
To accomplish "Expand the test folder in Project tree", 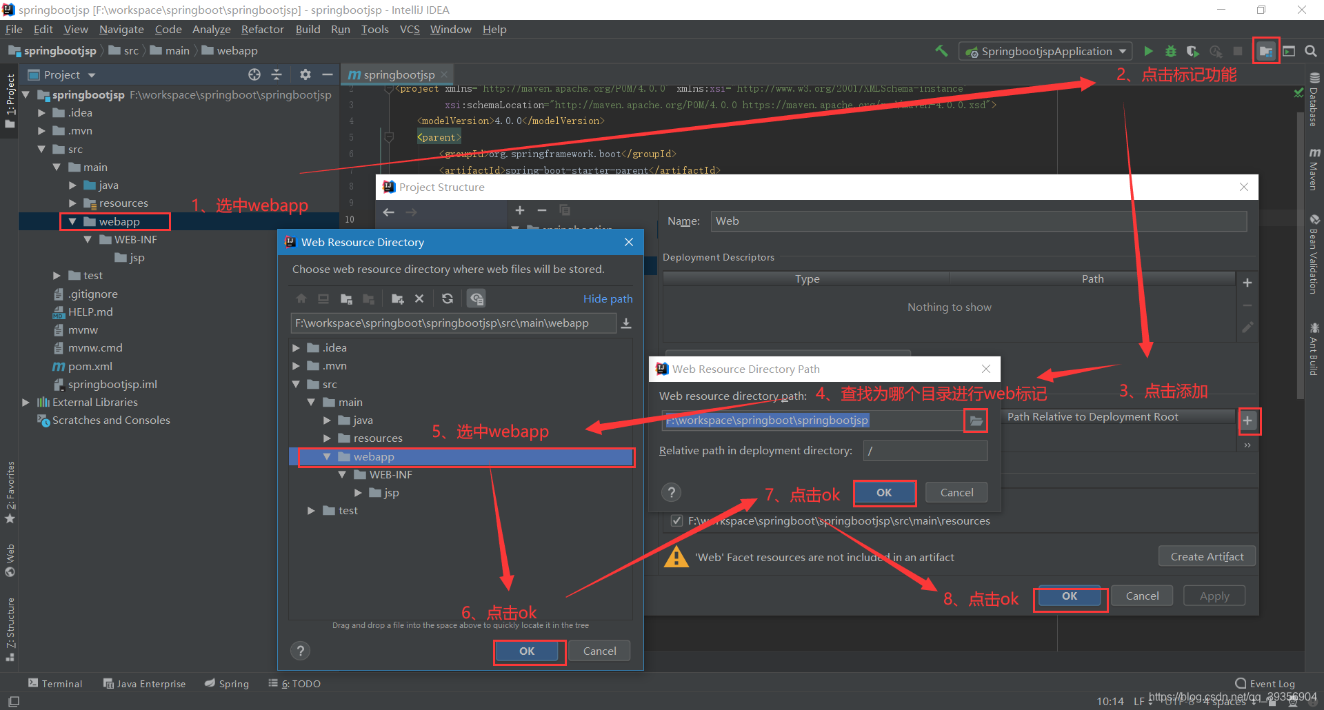I will [x=57, y=276].
